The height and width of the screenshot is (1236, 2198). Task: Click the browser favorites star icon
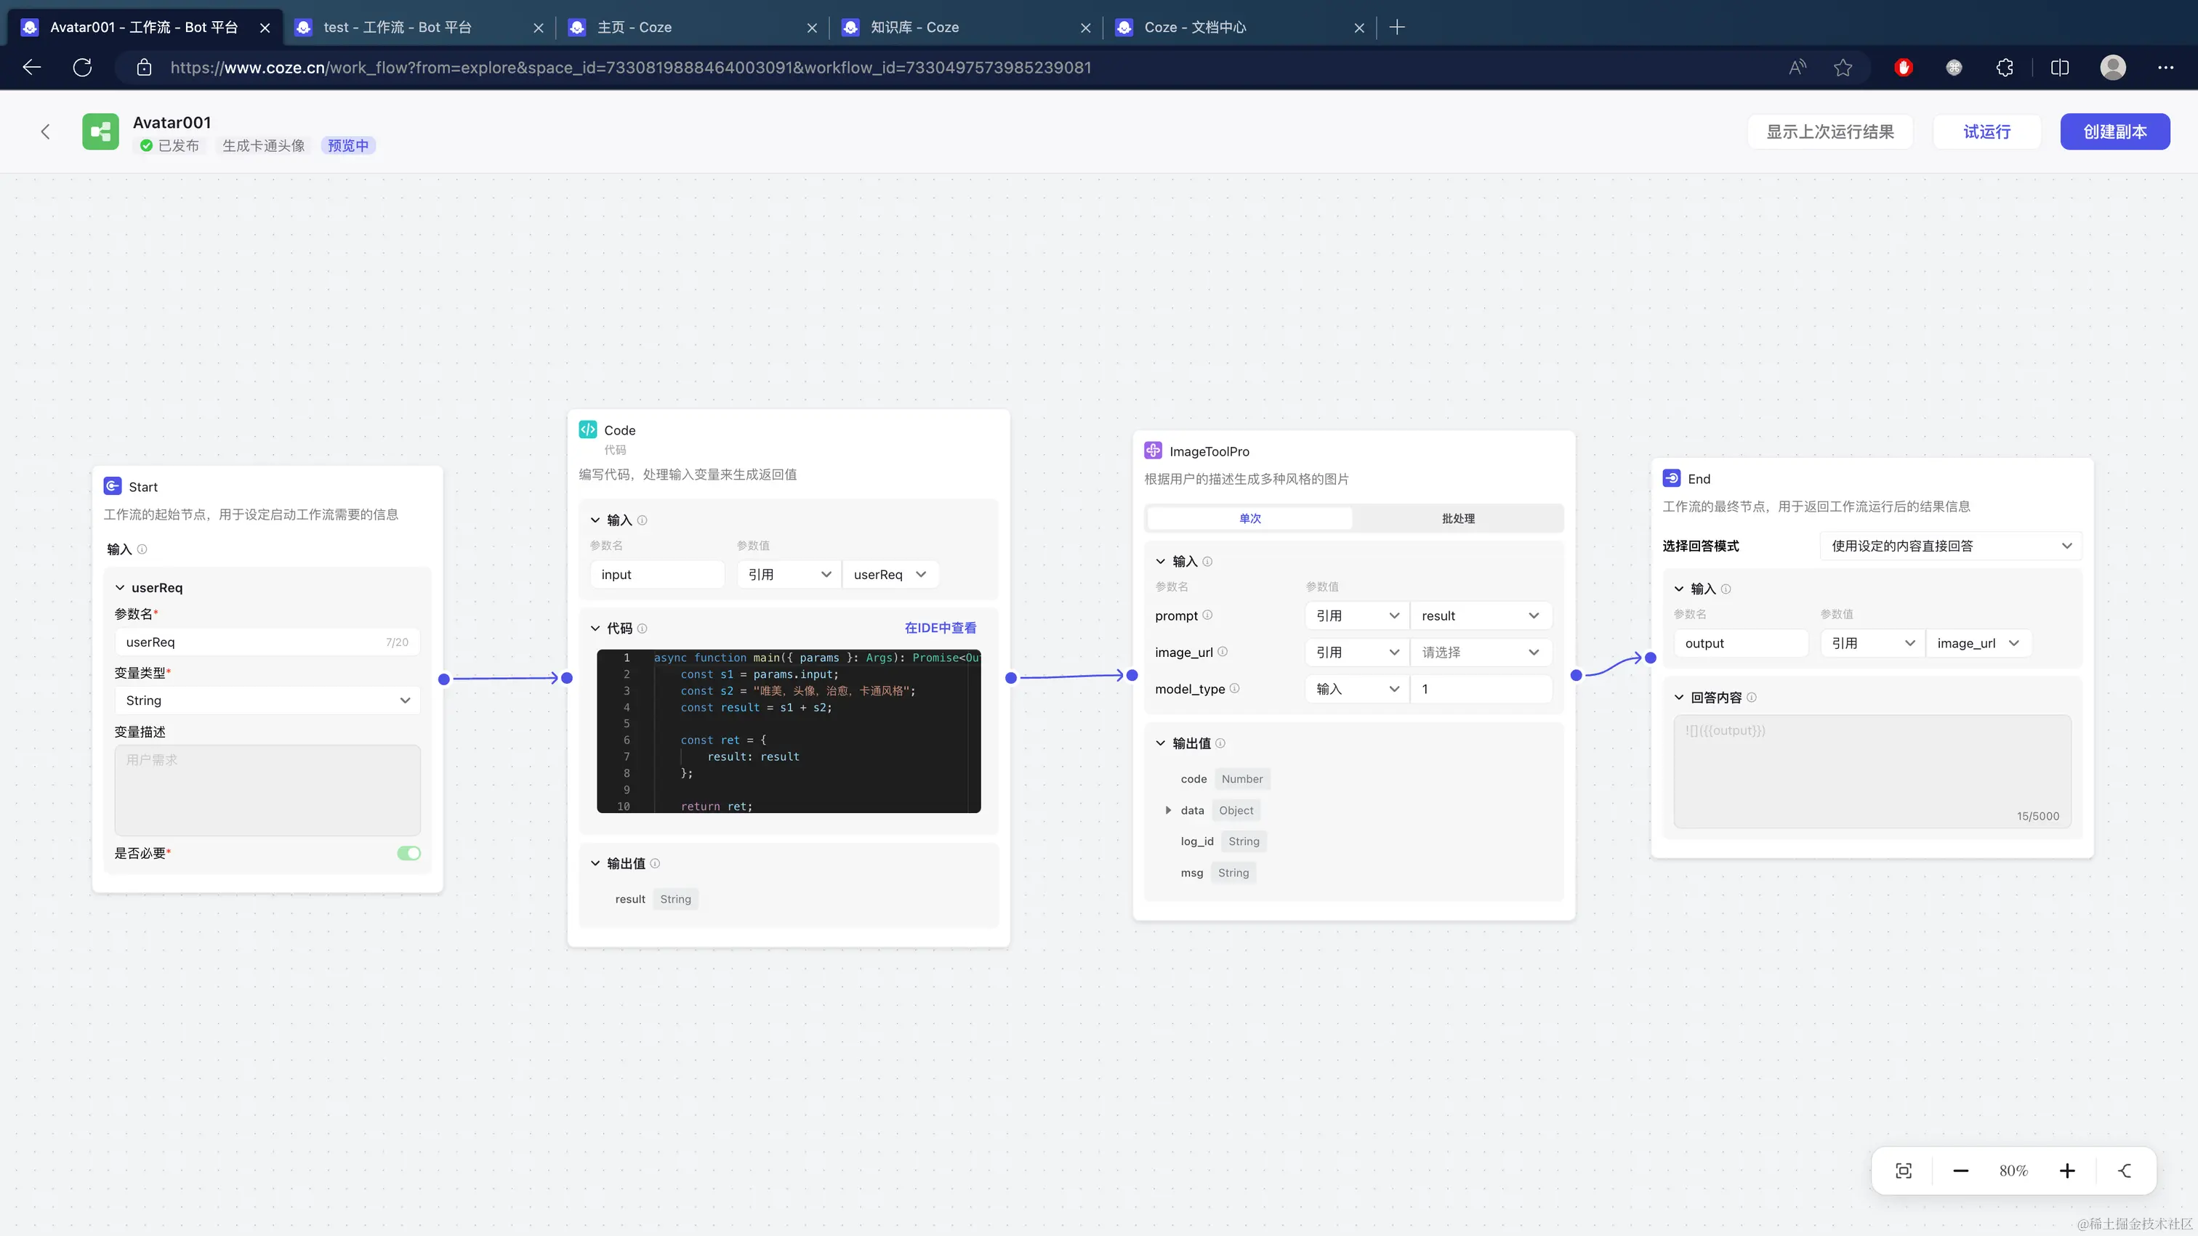(1842, 68)
